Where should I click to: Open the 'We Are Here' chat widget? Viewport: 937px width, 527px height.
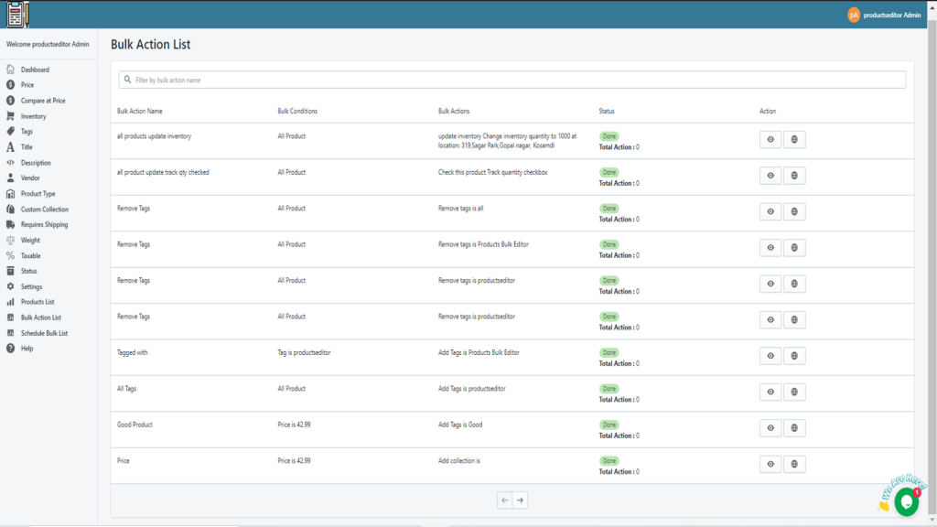click(906, 500)
